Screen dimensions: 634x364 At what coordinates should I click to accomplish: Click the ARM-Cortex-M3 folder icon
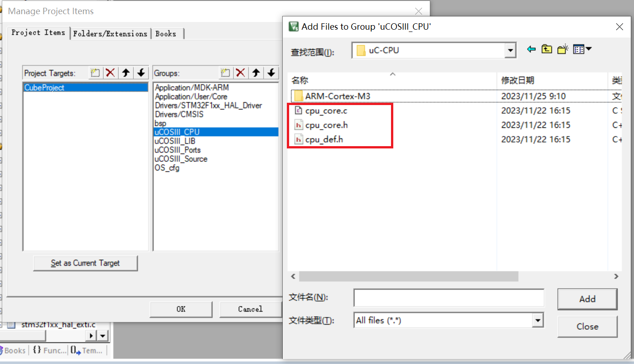[x=298, y=96]
